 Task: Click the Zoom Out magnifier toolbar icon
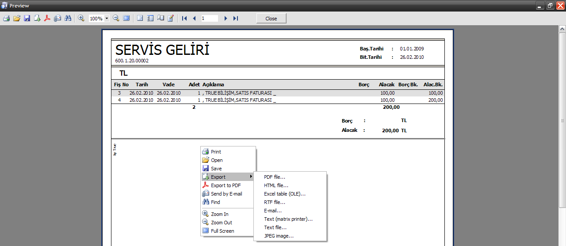coord(116,19)
